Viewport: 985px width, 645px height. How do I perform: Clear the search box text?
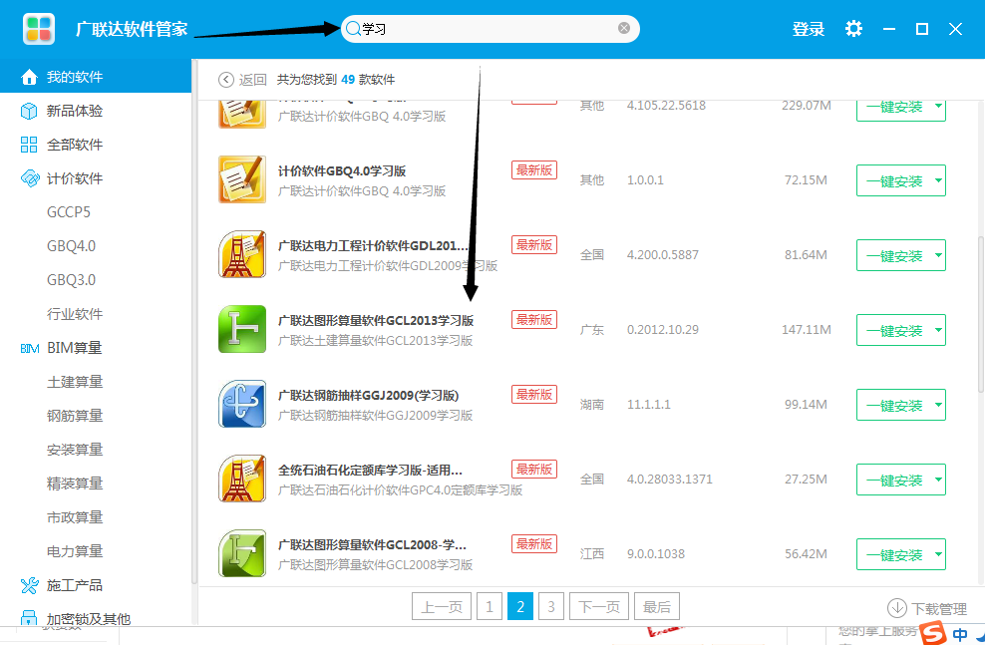pos(624,28)
